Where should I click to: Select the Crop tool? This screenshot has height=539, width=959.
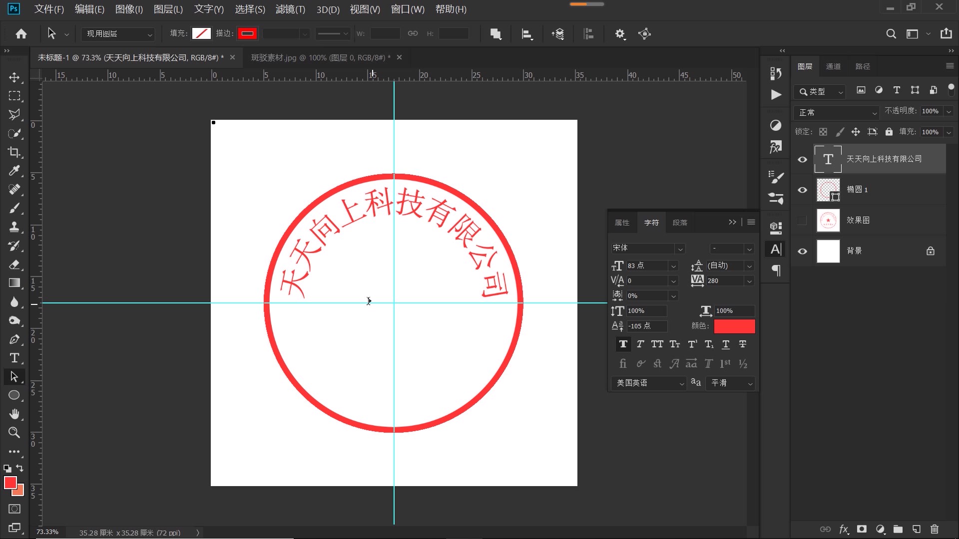(14, 152)
